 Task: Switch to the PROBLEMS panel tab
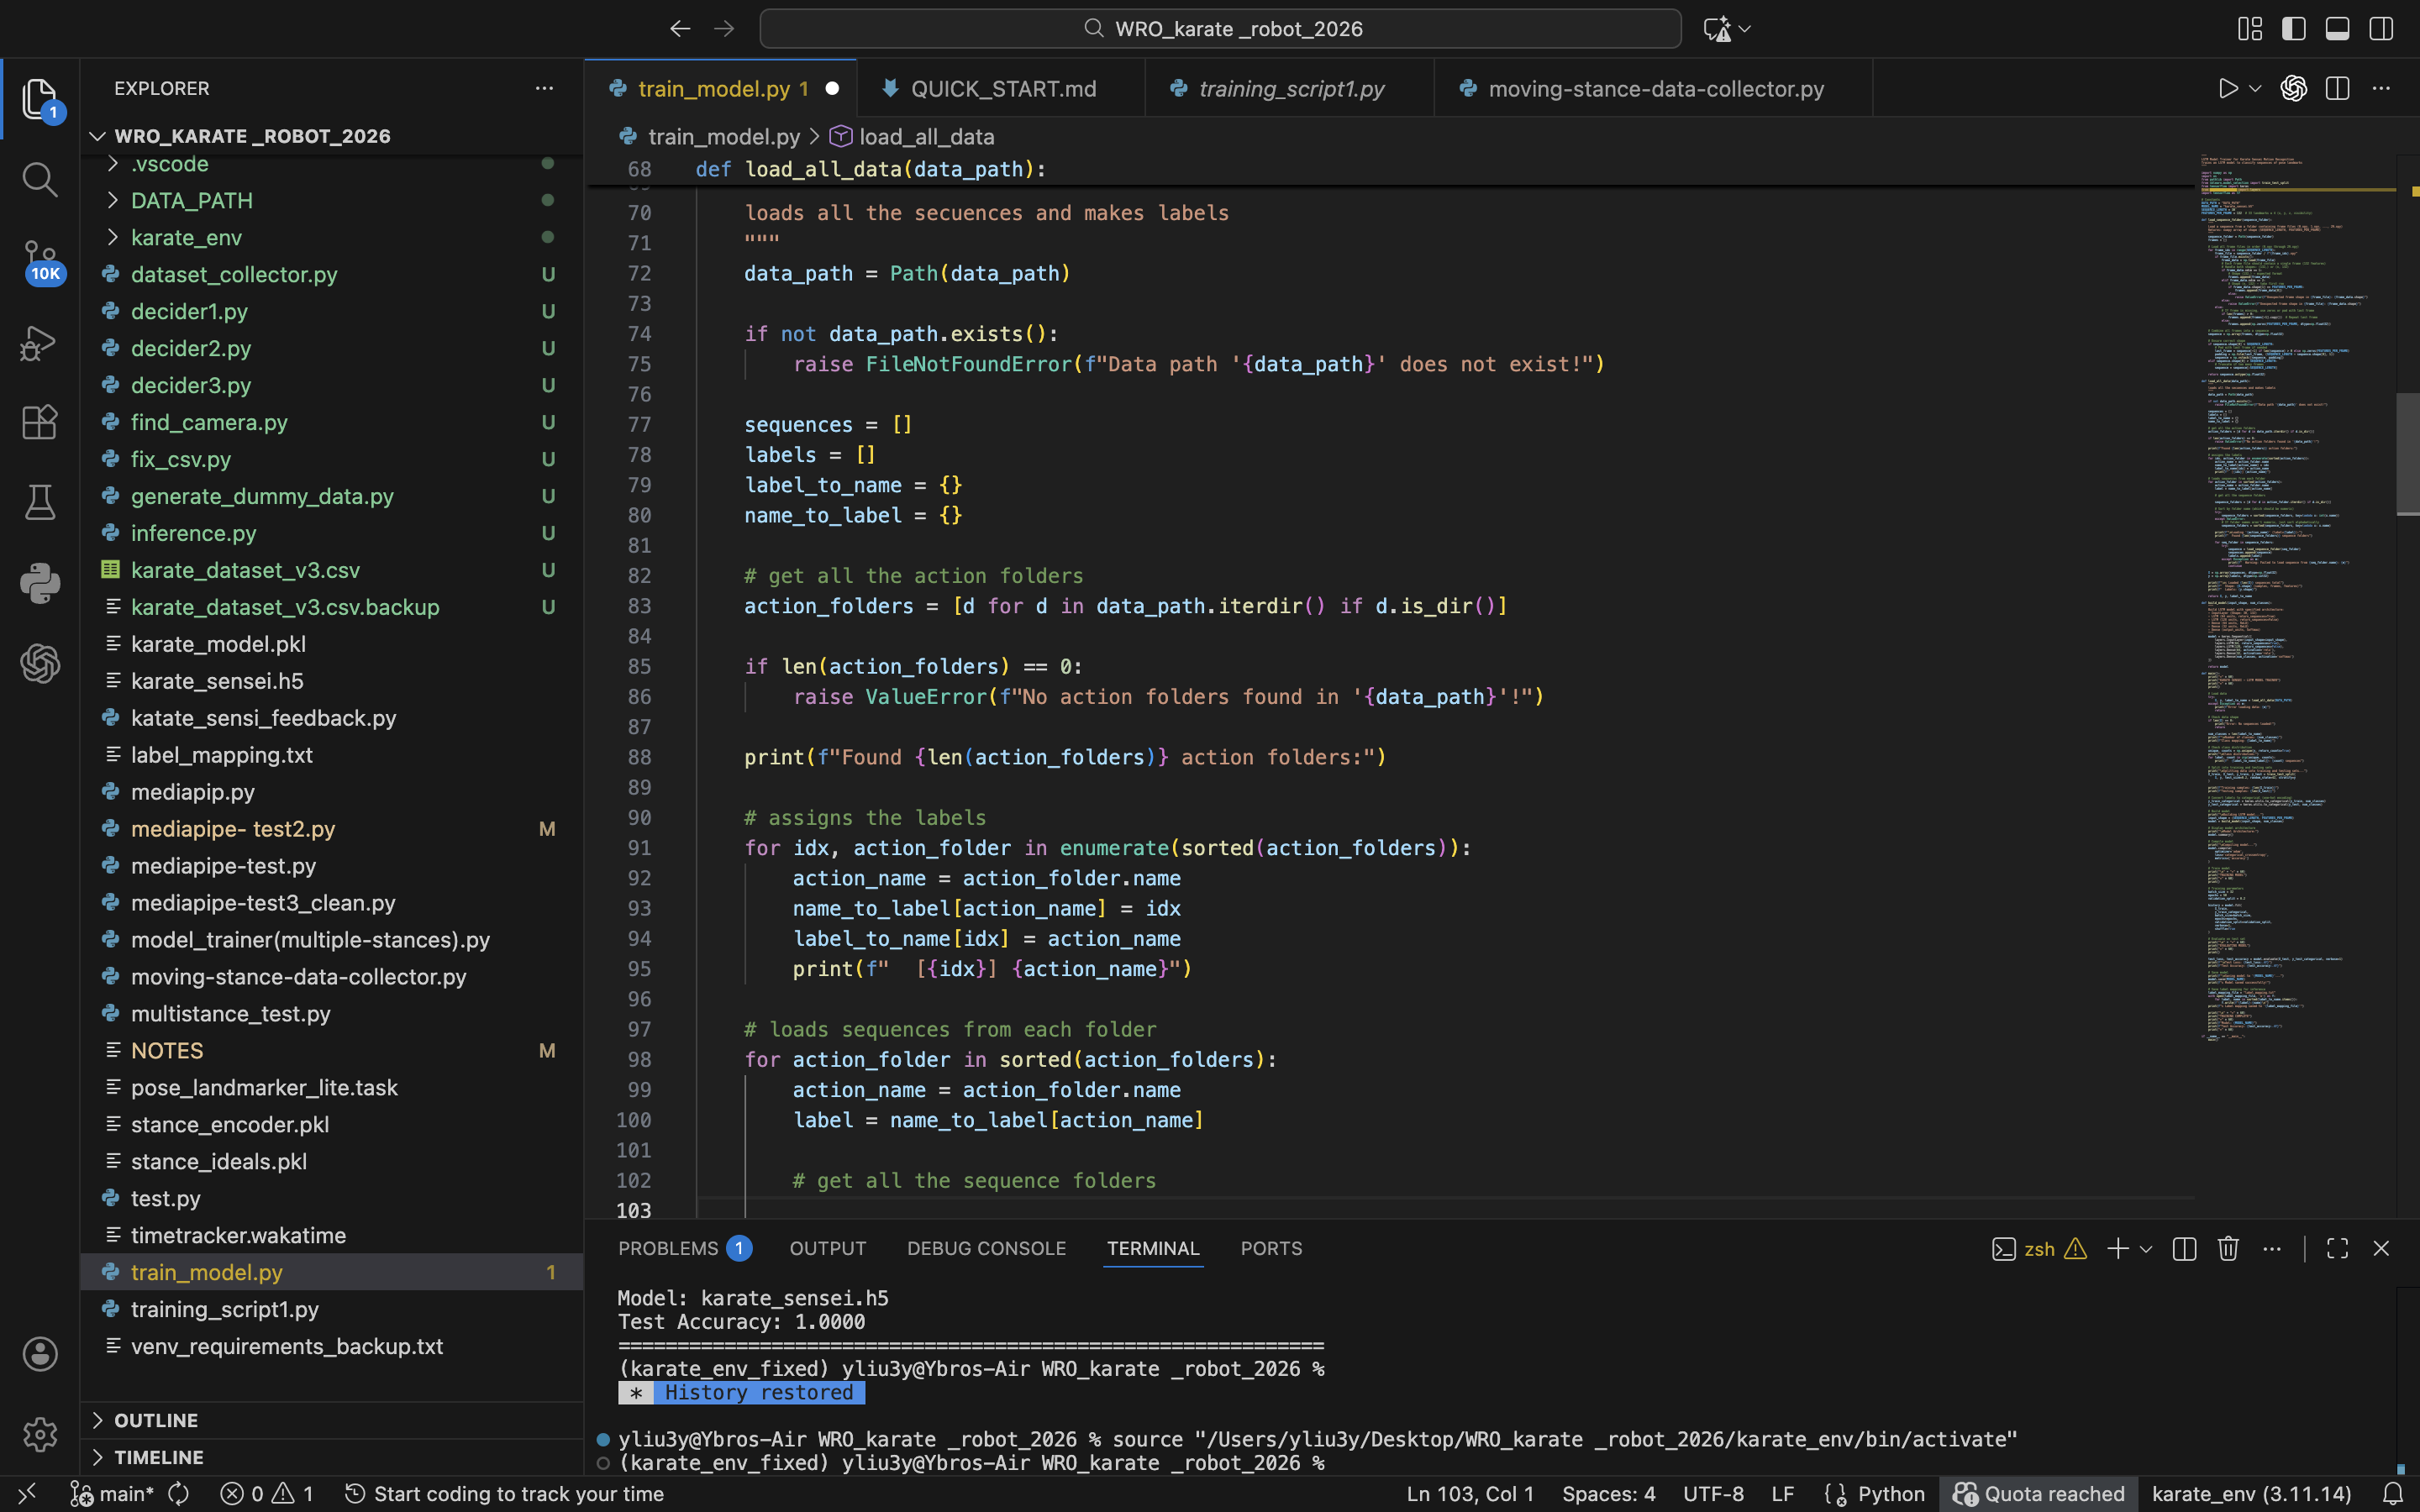click(x=668, y=1248)
